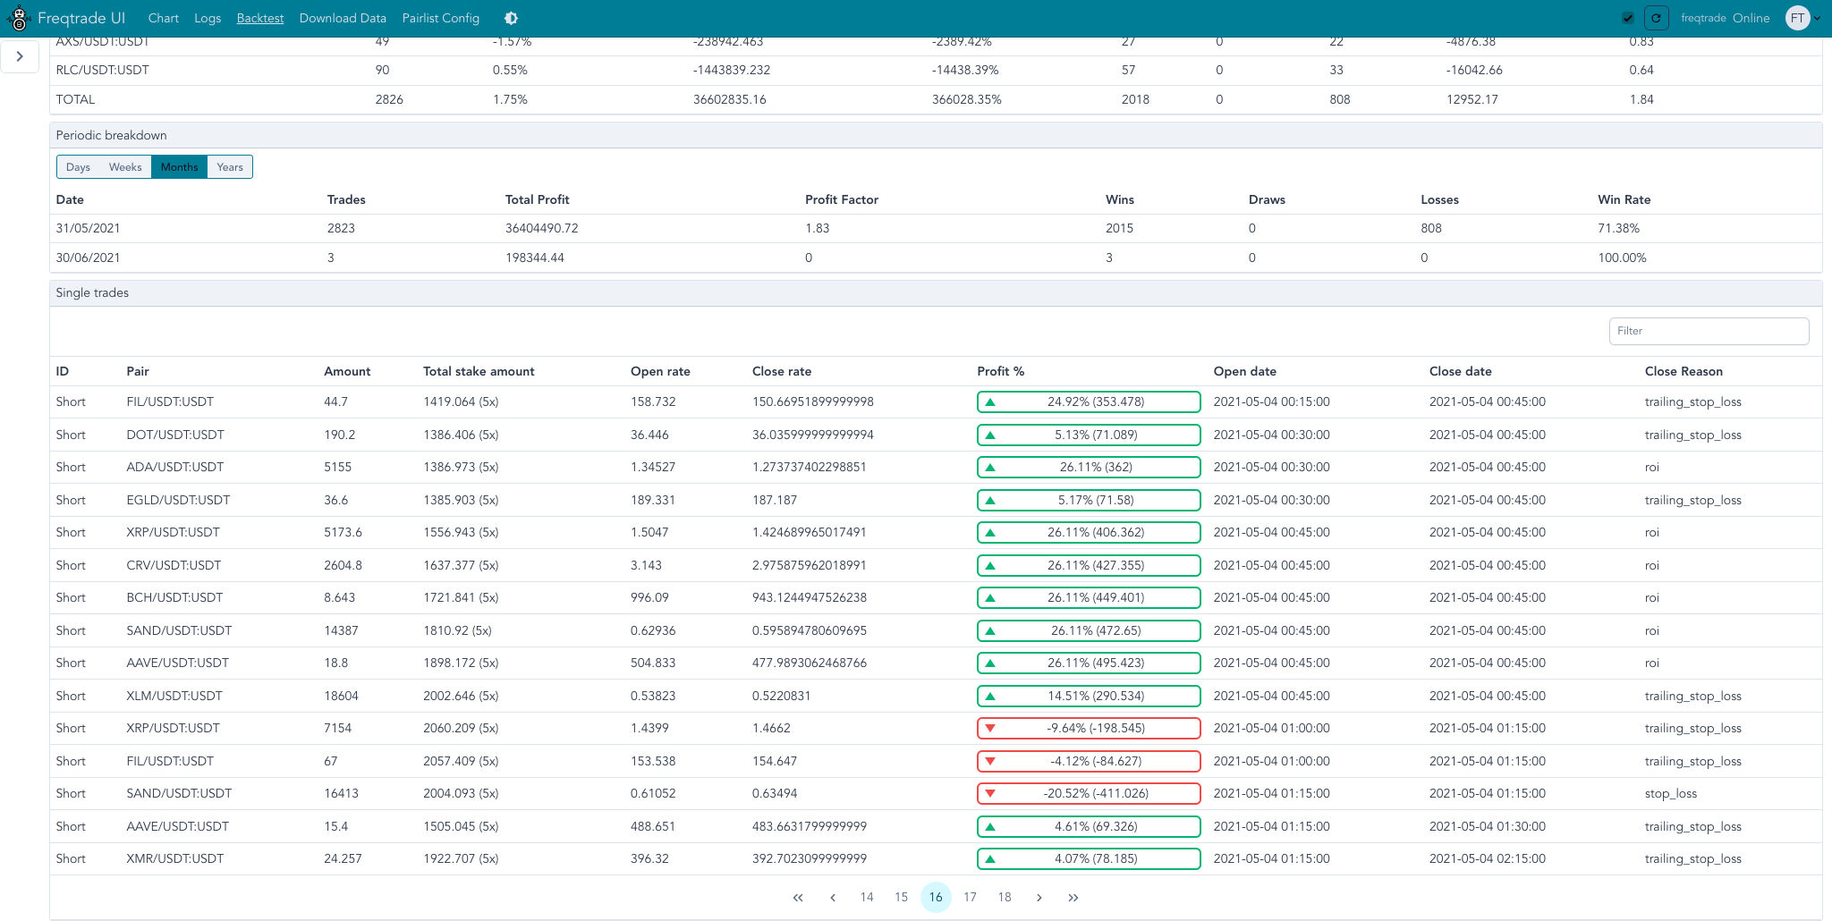The height and width of the screenshot is (921, 1832).
Task: Open the Chart menu item
Action: 163,18
